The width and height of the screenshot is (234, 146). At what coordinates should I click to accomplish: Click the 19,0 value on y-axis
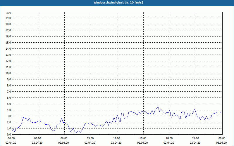(x=8, y=18)
